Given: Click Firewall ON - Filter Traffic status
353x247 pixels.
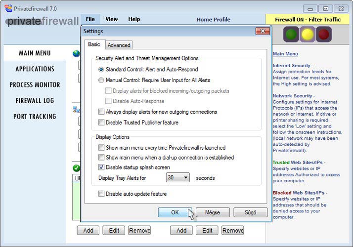Looking at the screenshot, I should pos(308,20).
